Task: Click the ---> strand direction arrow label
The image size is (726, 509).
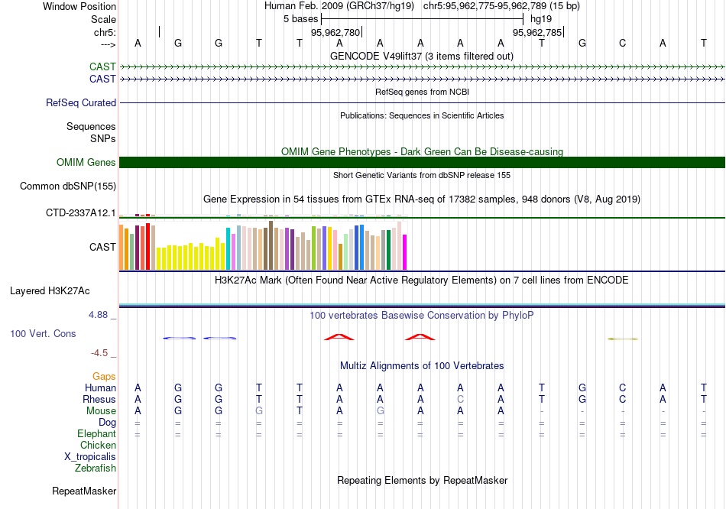Action: tap(109, 44)
